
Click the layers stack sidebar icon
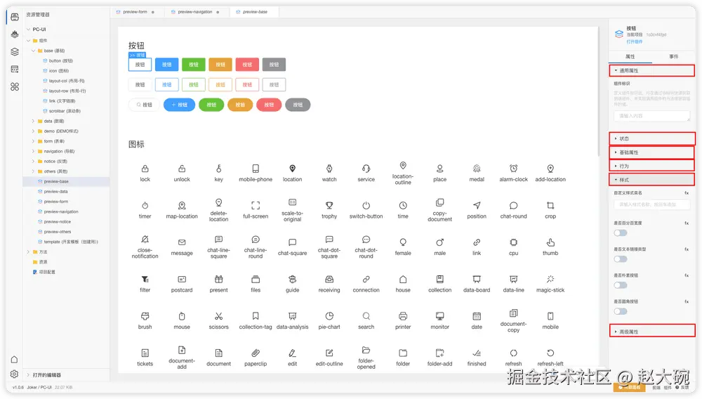coord(15,51)
